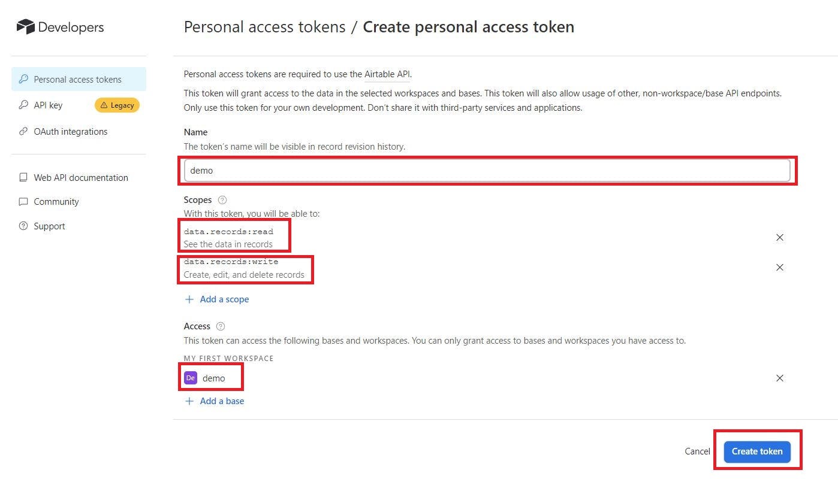Click the Community speech bubble icon
Image resolution: width=838 pixels, height=479 pixels.
[x=23, y=202]
